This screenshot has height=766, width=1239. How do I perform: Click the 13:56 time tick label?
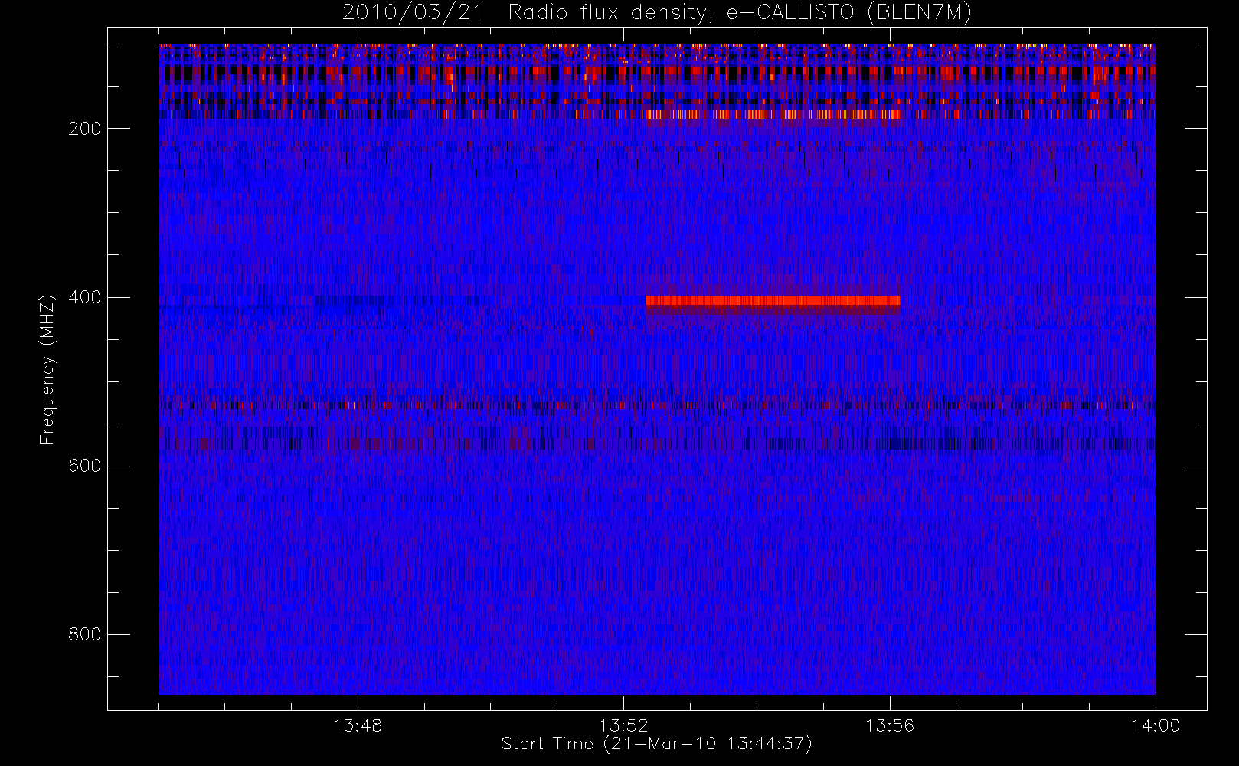tap(890, 725)
